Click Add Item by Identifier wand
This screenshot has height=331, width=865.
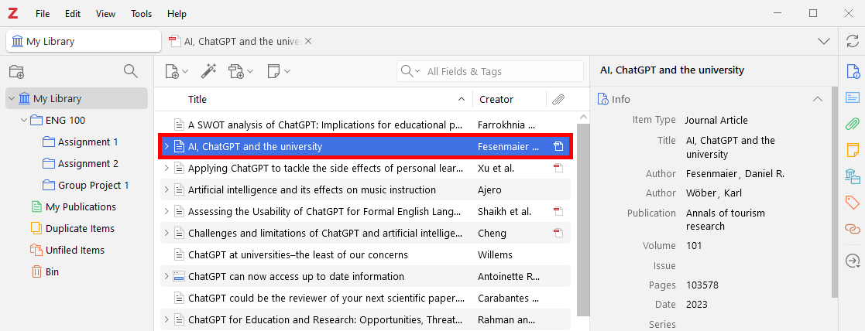click(x=208, y=71)
